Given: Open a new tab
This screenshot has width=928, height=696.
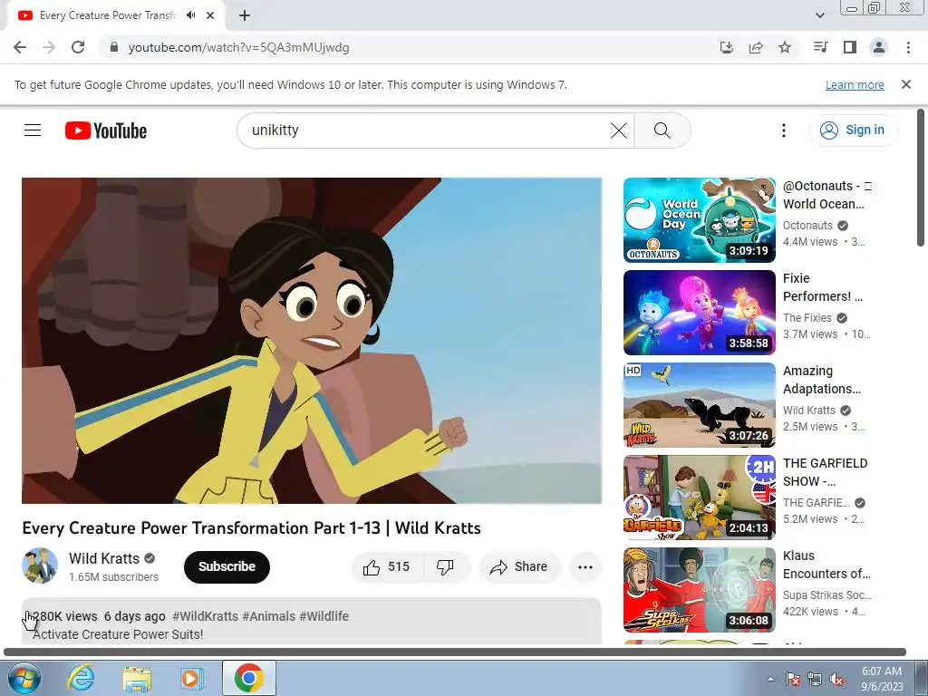Looking at the screenshot, I should tap(245, 15).
